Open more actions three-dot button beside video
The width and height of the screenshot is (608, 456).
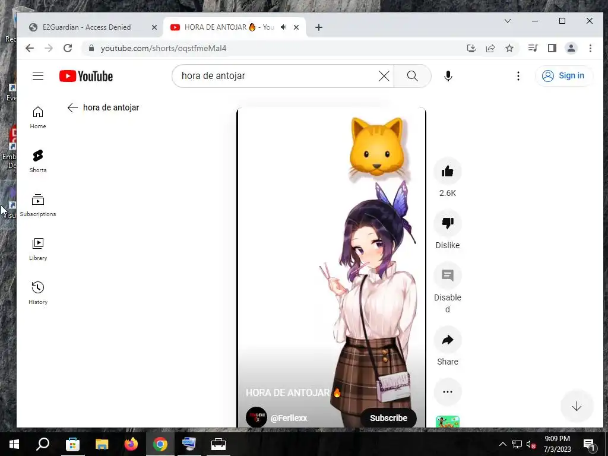click(x=448, y=392)
